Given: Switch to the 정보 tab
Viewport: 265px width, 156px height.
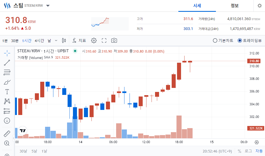Looking at the screenshot, I should coord(235,6).
